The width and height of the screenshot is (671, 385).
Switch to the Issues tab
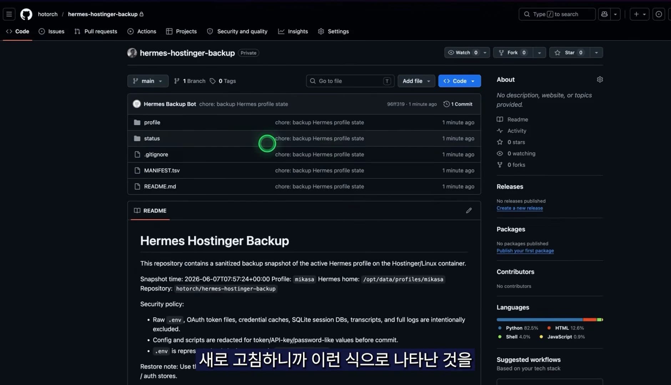point(51,31)
